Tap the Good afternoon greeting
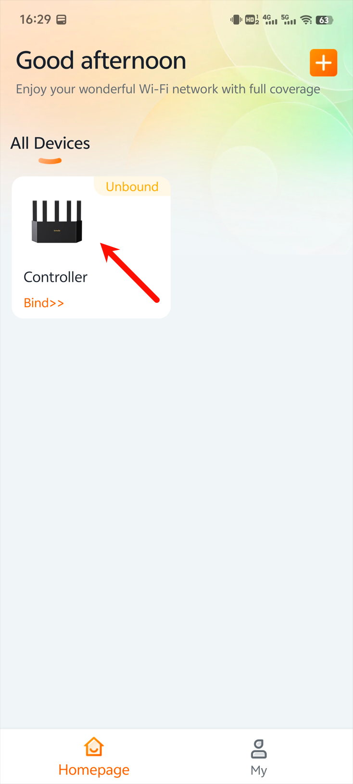 (101, 61)
